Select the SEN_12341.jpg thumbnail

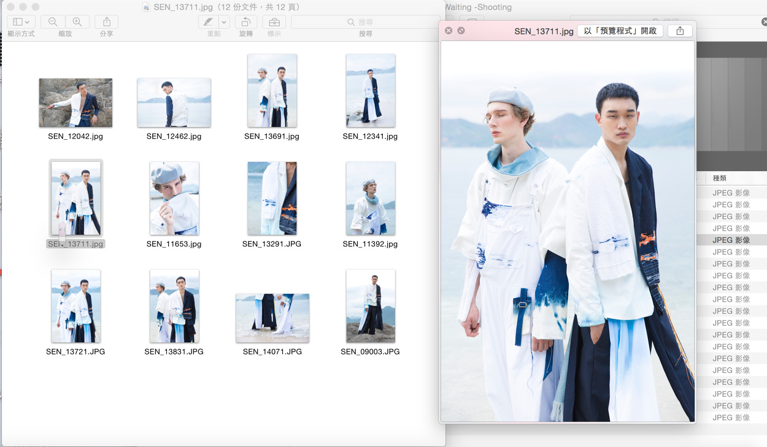371,91
